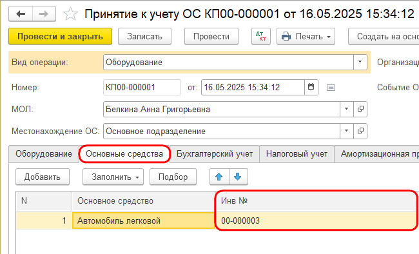Save document with Записать button
The image size is (419, 254).
(x=144, y=36)
